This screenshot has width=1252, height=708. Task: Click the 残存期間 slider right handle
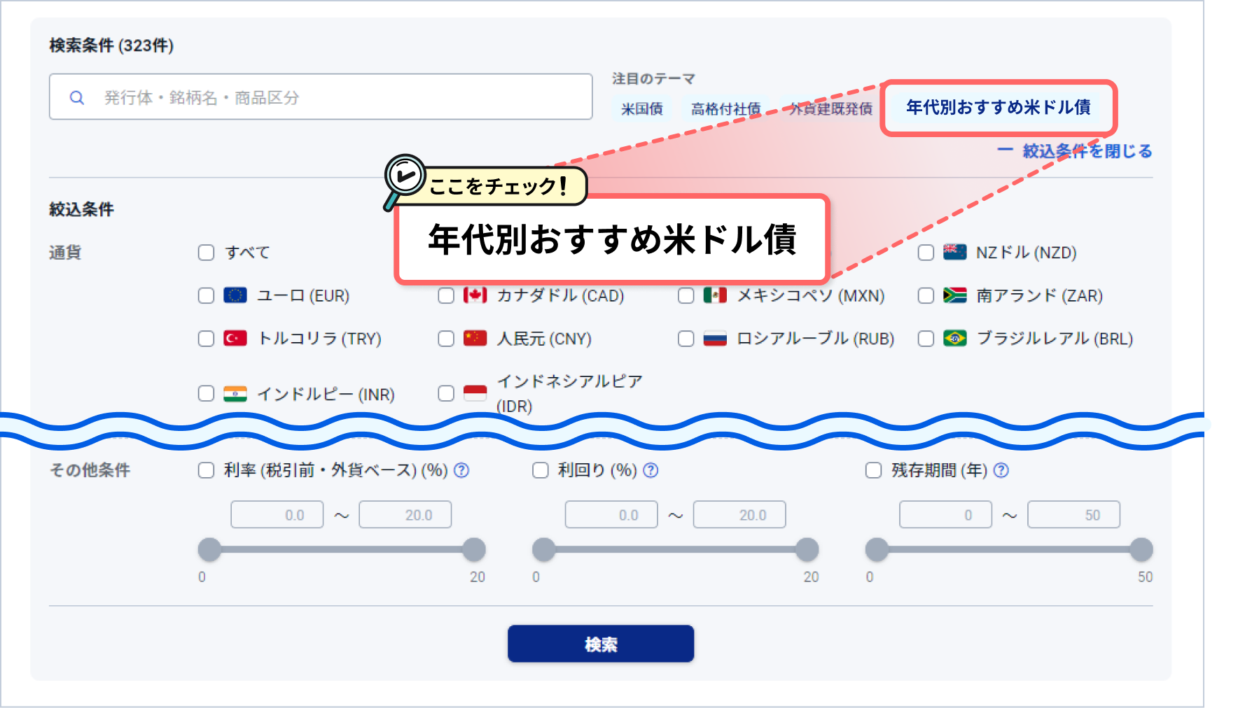[x=1141, y=550]
